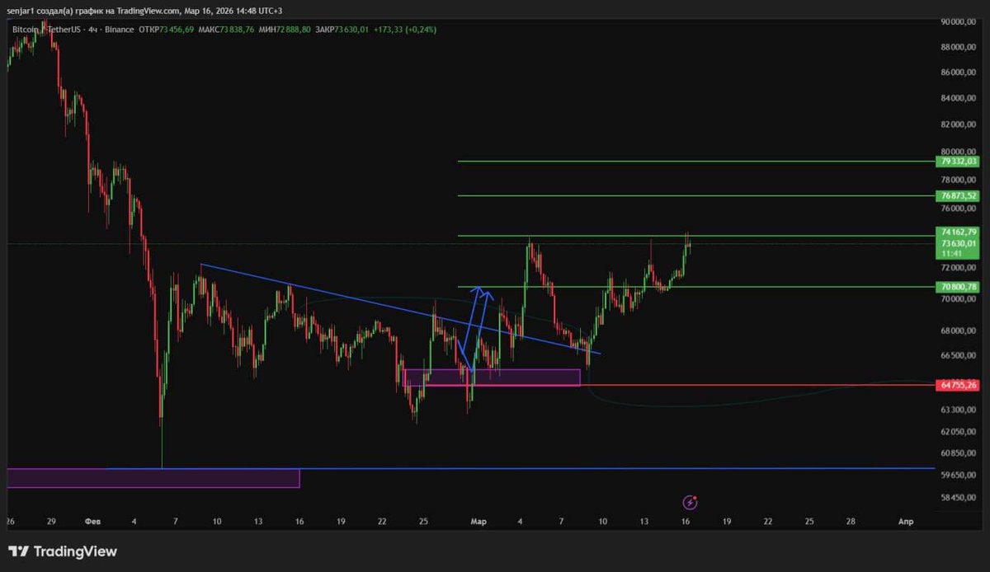
Task: Select the green 79332,03 price label
Action: (x=959, y=162)
